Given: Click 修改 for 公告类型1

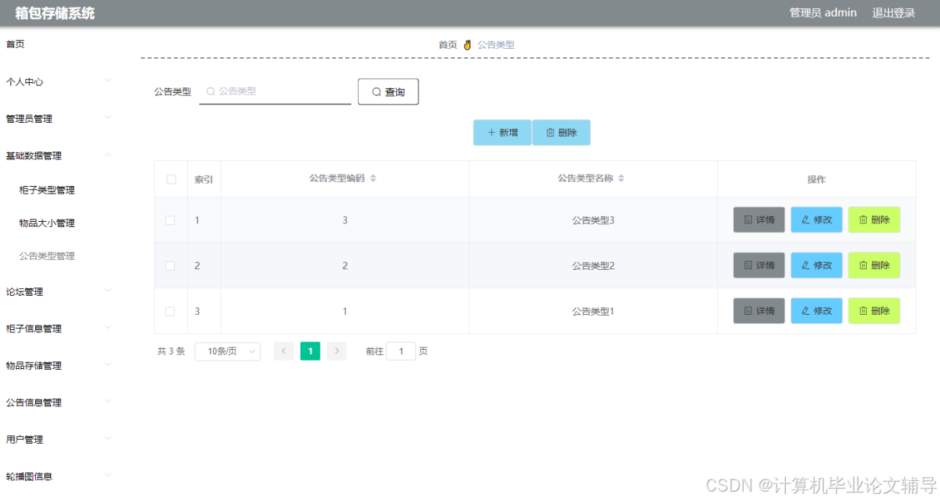Looking at the screenshot, I should click(x=816, y=311).
